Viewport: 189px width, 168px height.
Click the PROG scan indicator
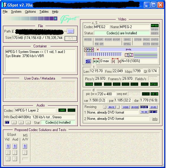click(89, 84)
